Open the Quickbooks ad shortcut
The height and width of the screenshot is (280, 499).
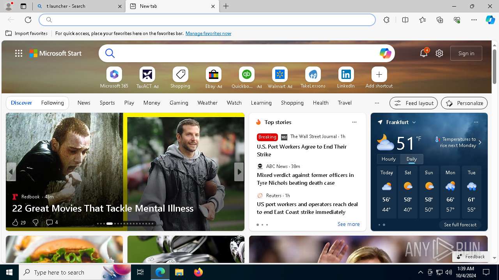[x=246, y=78]
